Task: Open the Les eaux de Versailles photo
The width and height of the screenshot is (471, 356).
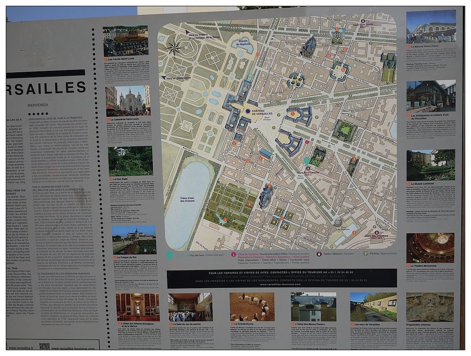Action: pos(373,307)
